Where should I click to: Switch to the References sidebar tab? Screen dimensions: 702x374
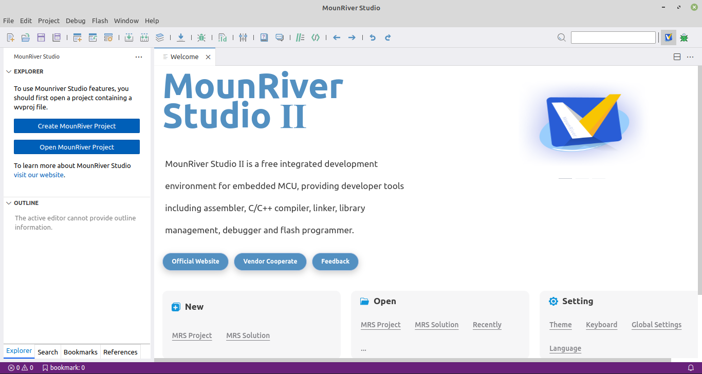(x=120, y=352)
